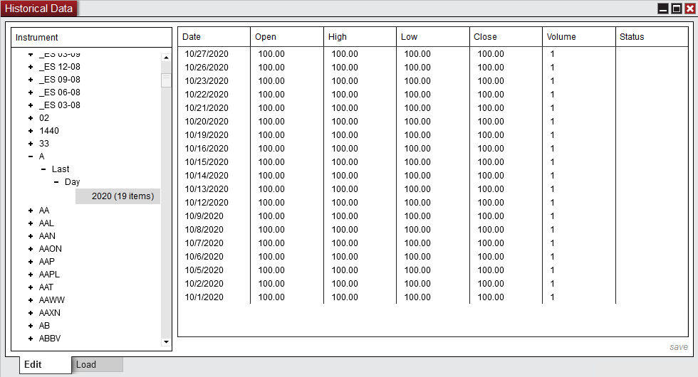Screen dimensions: 698x377
Task: Expand the AA instrument node
Action: [x=31, y=211]
